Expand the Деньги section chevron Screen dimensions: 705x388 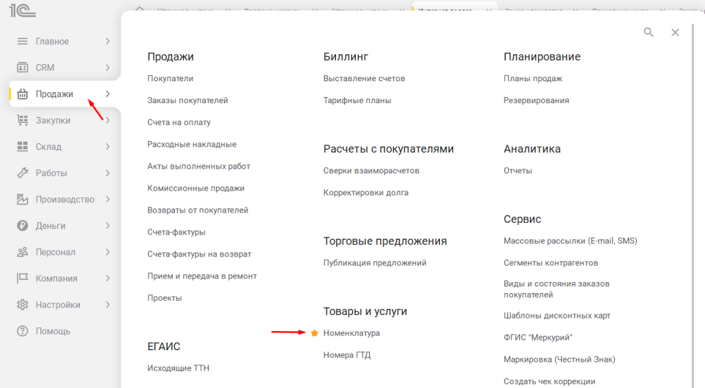[x=107, y=226]
